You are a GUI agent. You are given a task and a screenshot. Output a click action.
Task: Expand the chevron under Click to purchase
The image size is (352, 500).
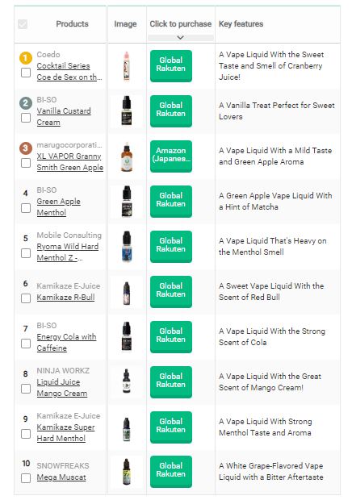point(181,38)
